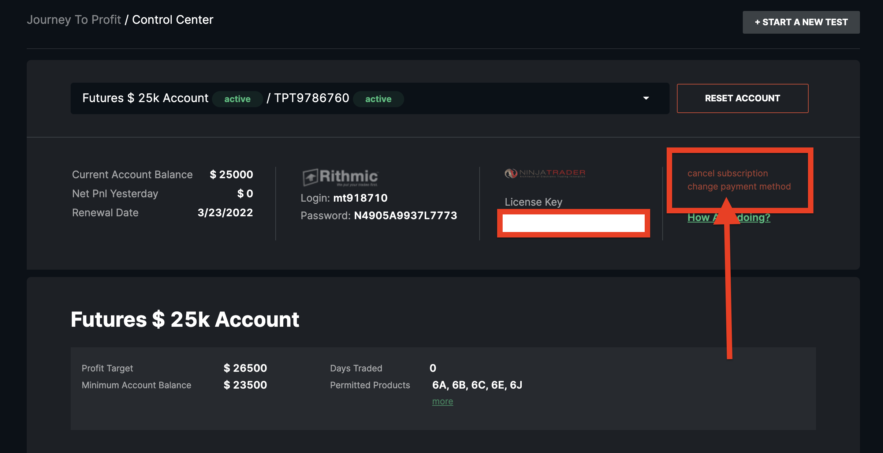Click the Renewal Date value 3/23/2022

coord(225,213)
